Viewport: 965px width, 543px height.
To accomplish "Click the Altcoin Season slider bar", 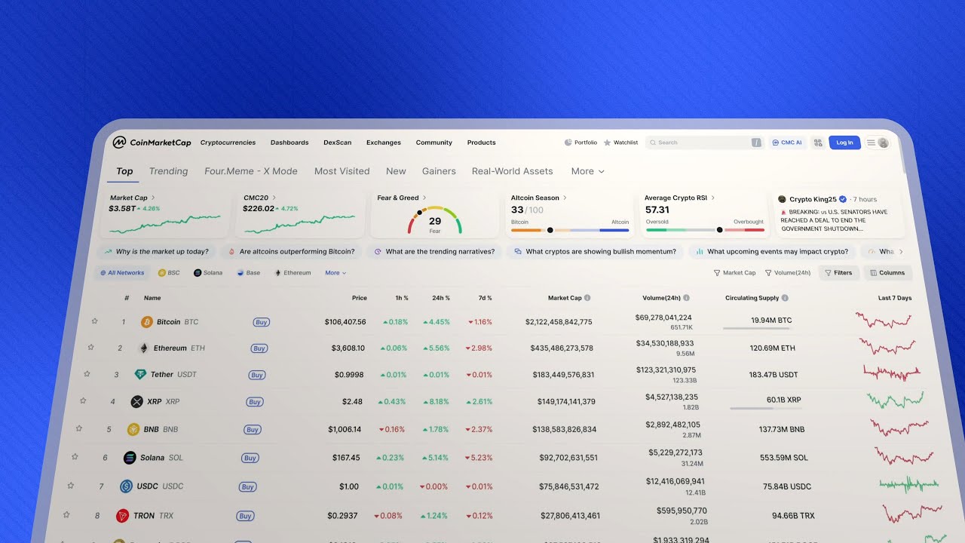I will tap(570, 230).
